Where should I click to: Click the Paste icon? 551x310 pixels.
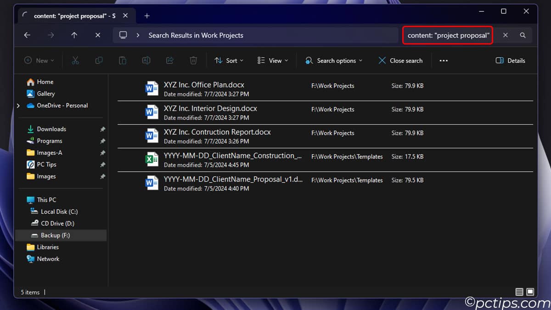[122, 60]
